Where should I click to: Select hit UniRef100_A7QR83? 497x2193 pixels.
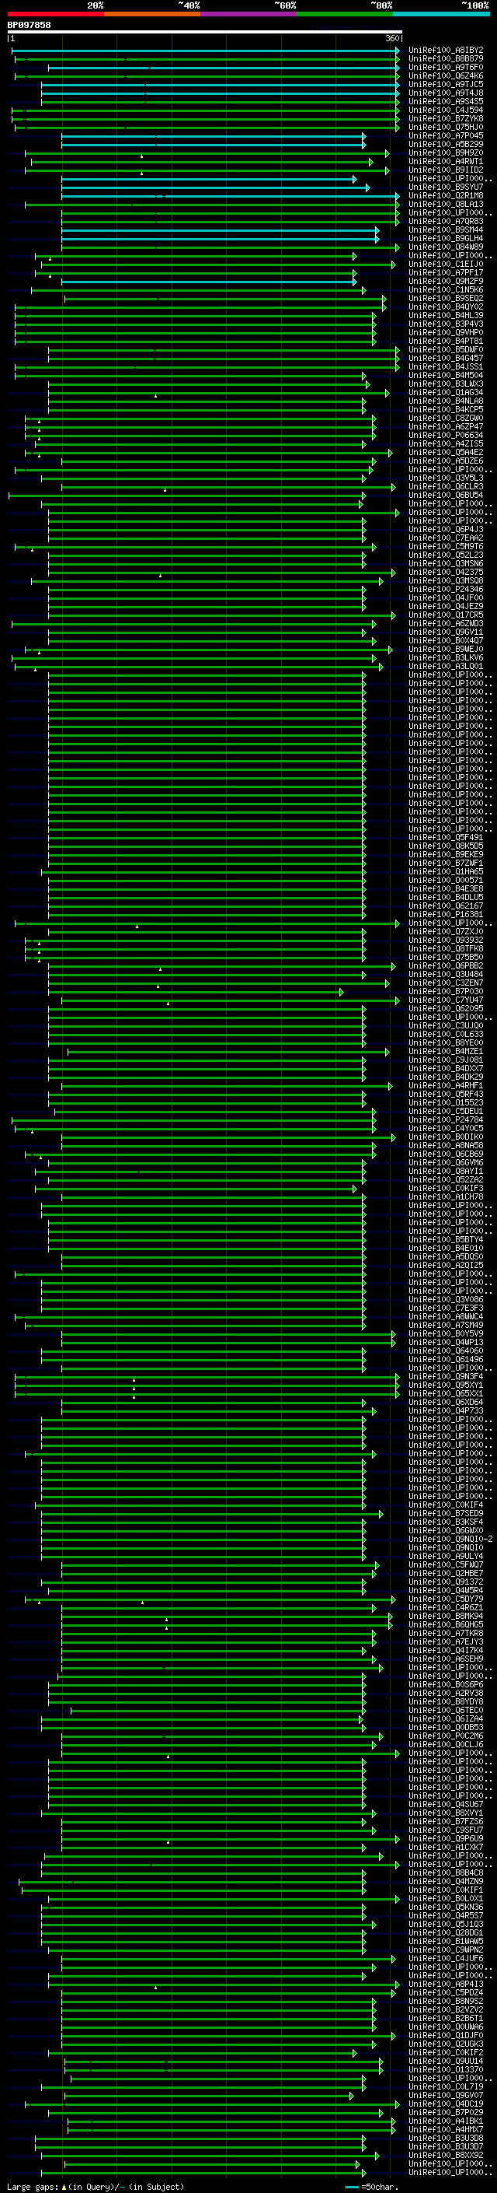[x=445, y=222]
